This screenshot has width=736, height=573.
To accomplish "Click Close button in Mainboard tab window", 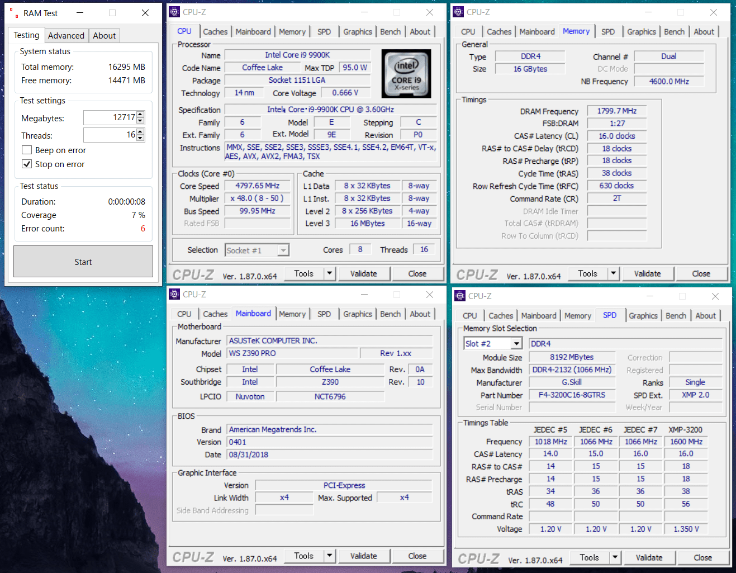I will (417, 556).
